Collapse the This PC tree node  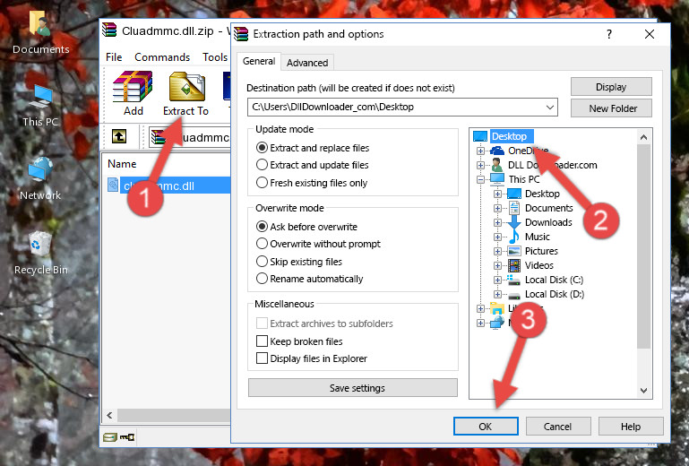(480, 179)
